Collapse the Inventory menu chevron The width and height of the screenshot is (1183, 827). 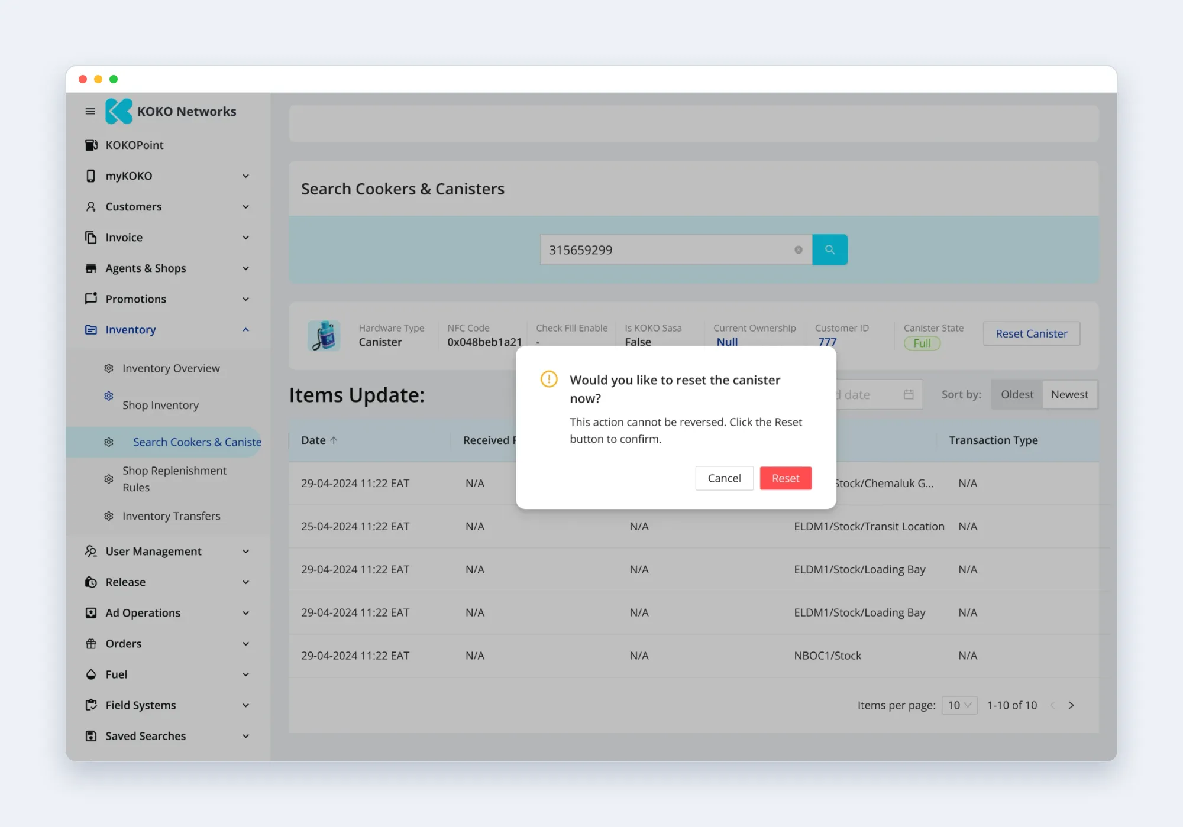245,329
